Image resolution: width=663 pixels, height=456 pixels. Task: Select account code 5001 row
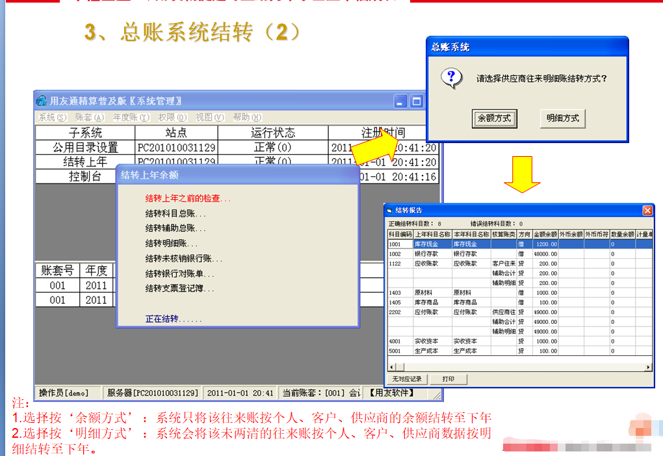click(519, 351)
